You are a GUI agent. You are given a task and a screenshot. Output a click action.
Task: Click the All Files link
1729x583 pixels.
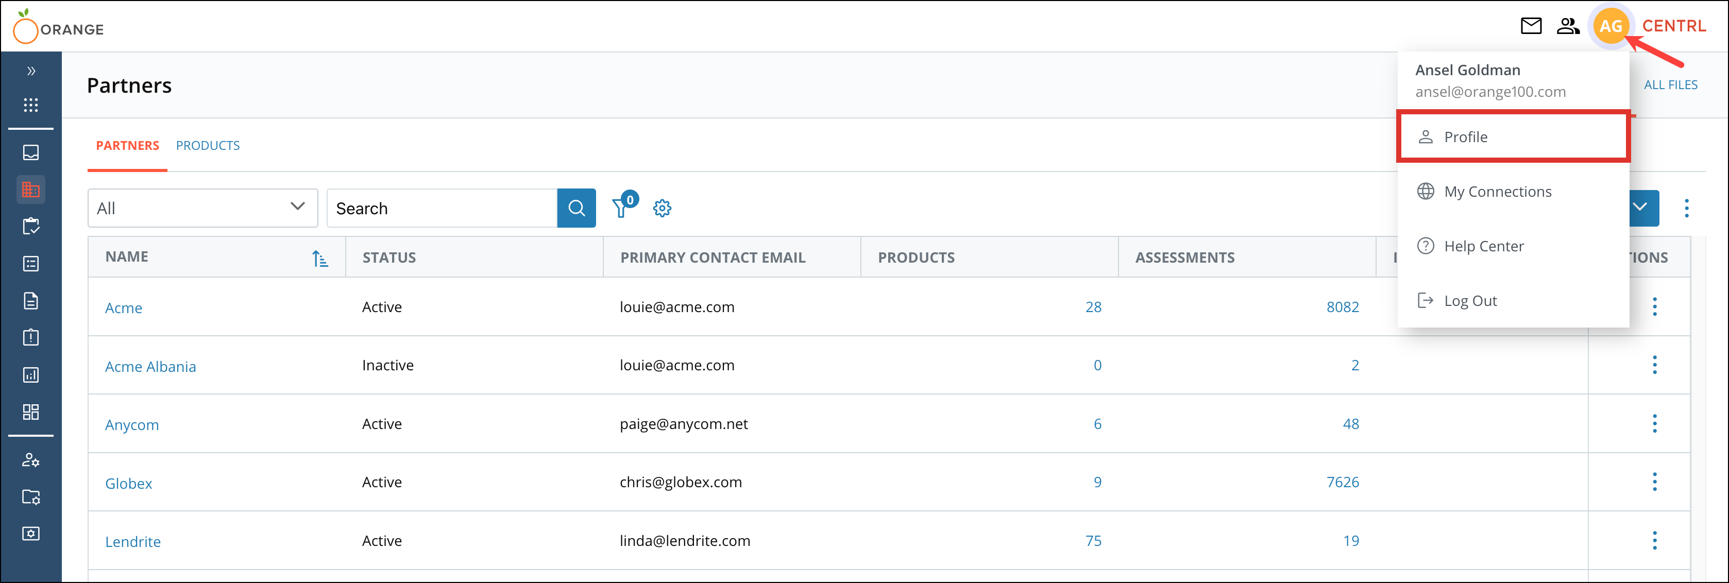pyautogui.click(x=1670, y=84)
